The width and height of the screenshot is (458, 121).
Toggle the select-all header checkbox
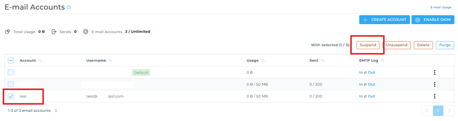point(11,61)
